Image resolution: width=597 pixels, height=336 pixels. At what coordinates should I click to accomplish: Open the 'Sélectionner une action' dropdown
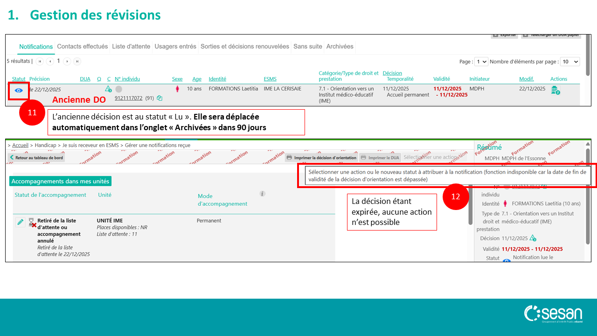[434, 158]
